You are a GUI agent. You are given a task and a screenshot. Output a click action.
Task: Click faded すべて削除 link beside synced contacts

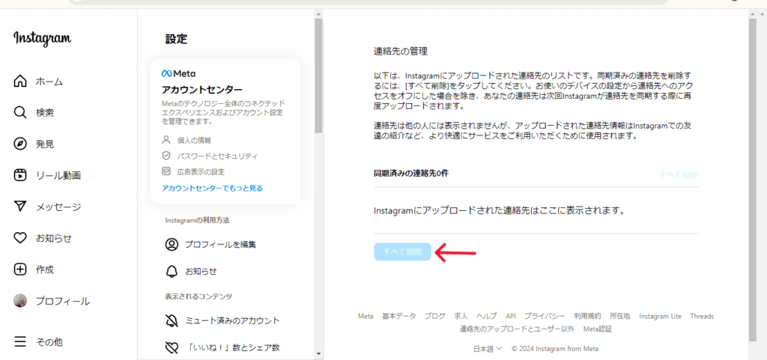pos(679,174)
